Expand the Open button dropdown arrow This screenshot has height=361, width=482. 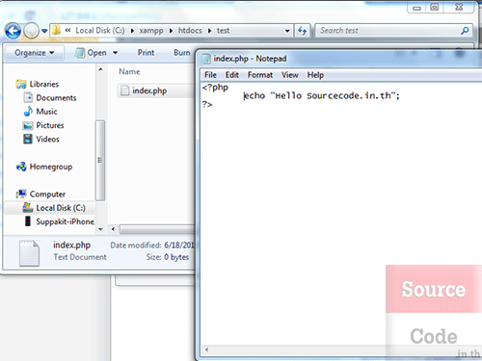(115, 53)
